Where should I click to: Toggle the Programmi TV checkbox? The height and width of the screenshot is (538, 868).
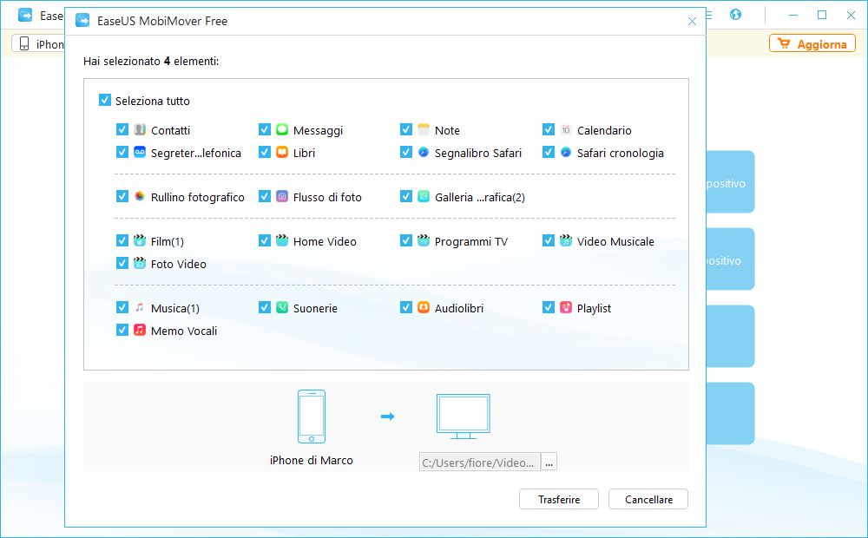click(406, 240)
